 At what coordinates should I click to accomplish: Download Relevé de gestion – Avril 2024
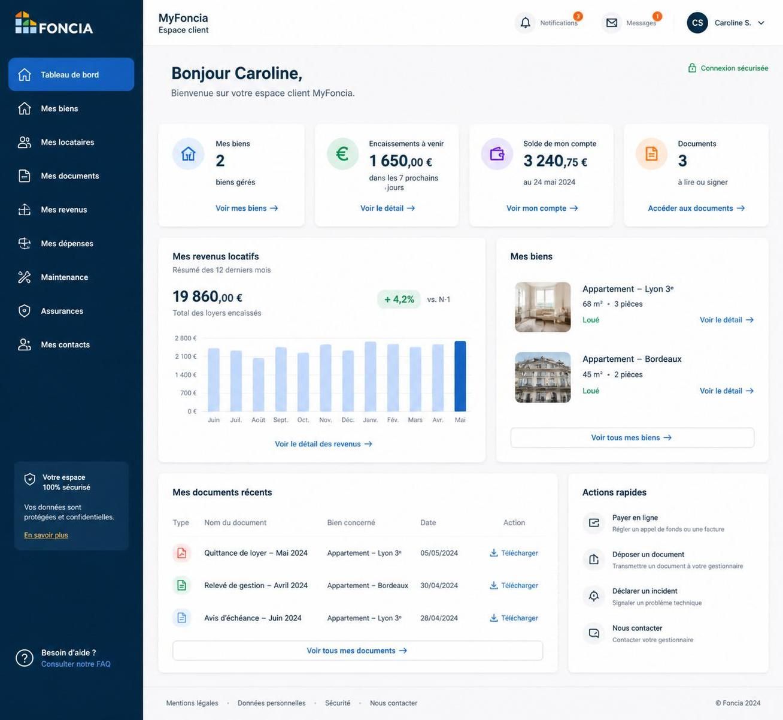(514, 585)
